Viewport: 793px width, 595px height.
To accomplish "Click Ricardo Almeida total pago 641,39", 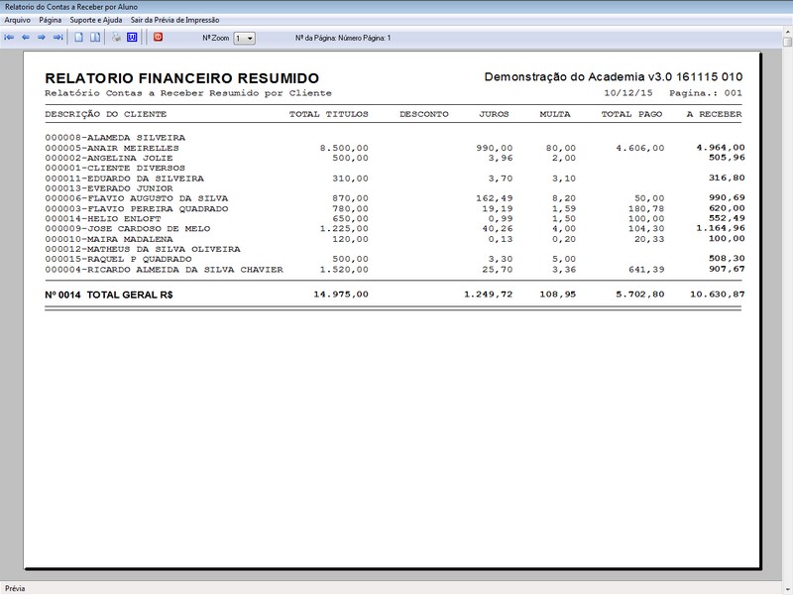I will 646,270.
